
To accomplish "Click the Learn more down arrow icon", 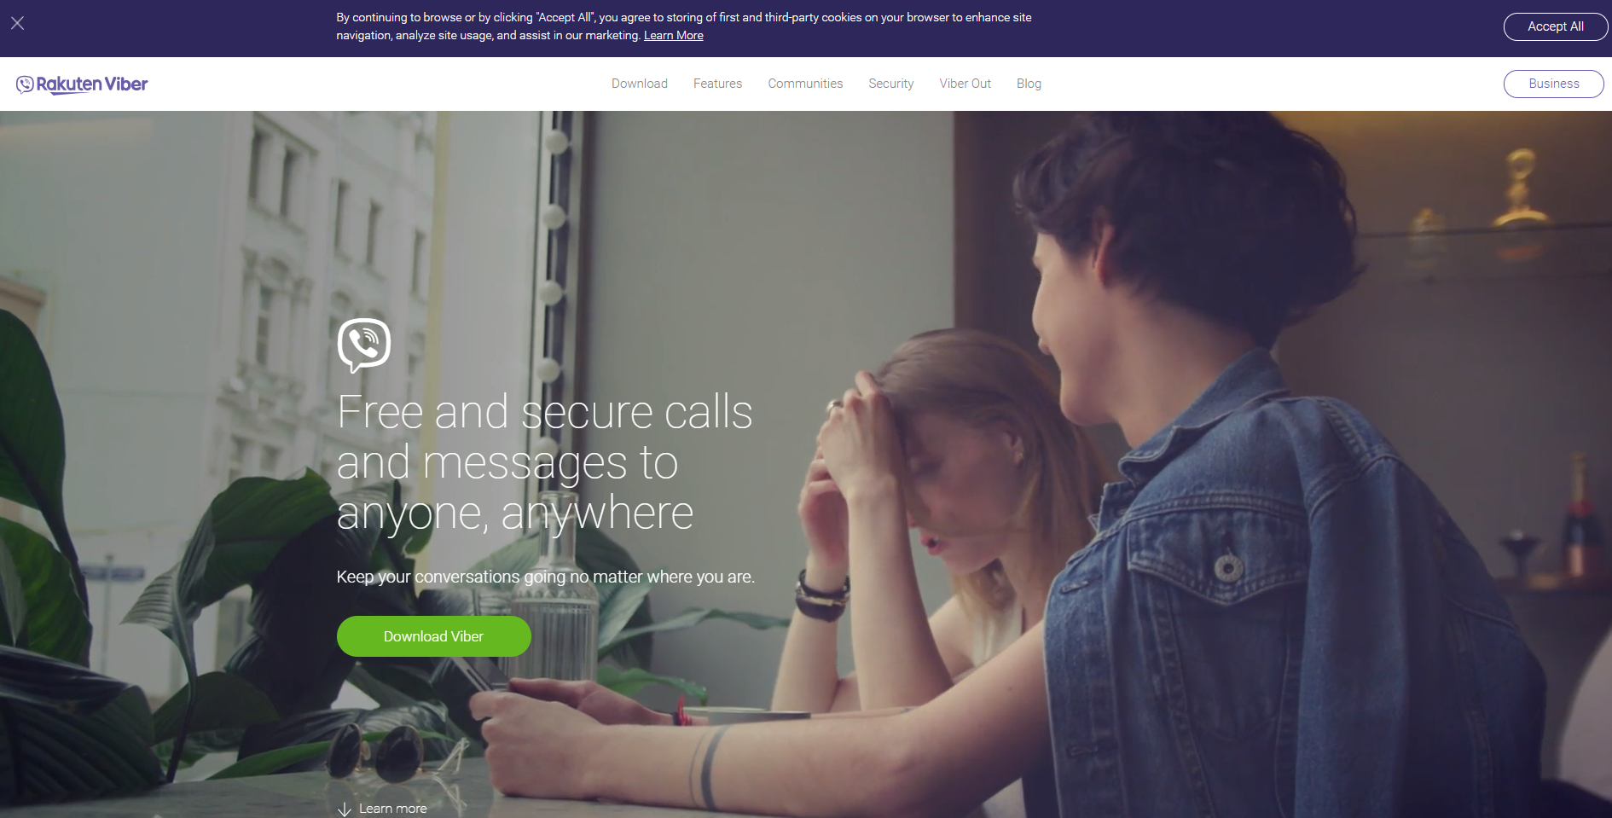I will [x=345, y=809].
